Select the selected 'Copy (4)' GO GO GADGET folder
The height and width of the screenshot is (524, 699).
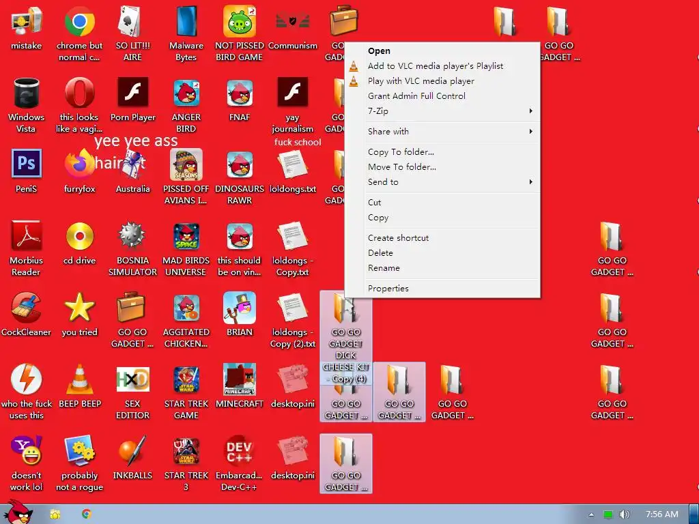[346, 337]
